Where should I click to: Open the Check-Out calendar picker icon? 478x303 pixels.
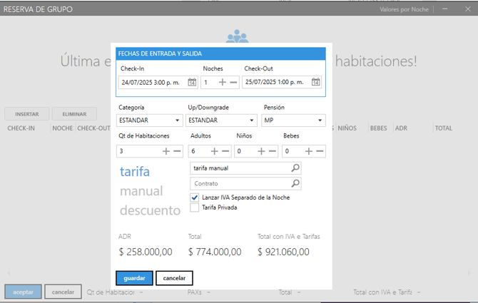point(315,83)
